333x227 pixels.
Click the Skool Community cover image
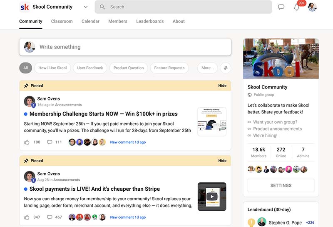[x=281, y=58]
